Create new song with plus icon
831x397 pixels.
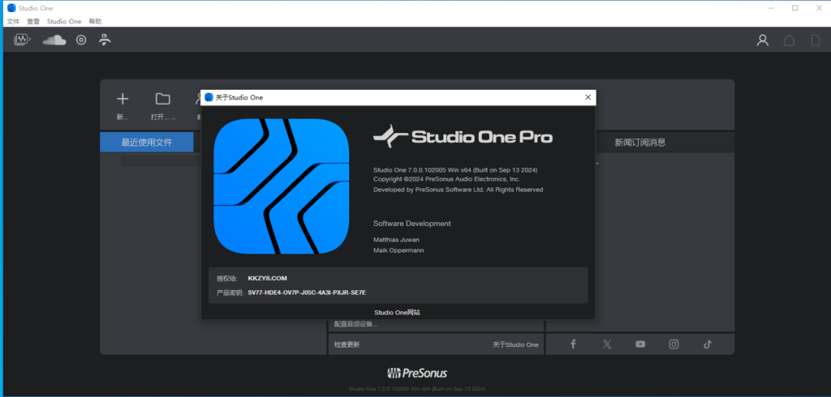point(123,99)
